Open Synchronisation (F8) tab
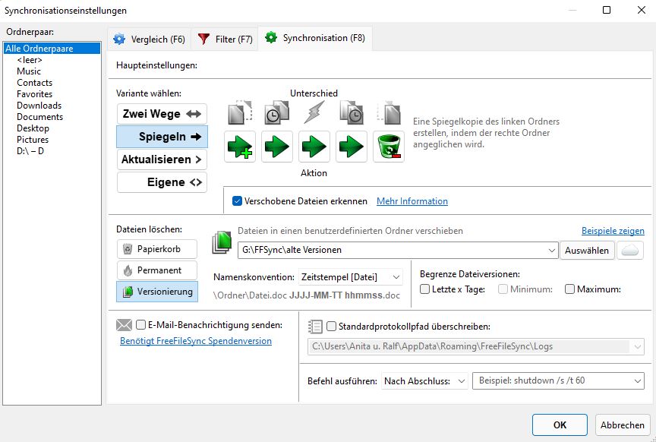This screenshot has height=442, width=656. point(315,38)
